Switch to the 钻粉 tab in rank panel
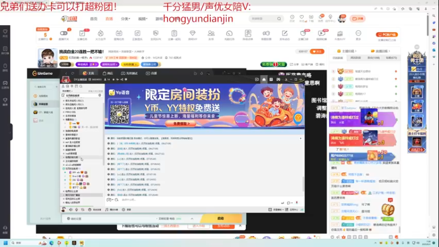Image resolution: width=439 pixels, height=247 pixels. [391, 58]
